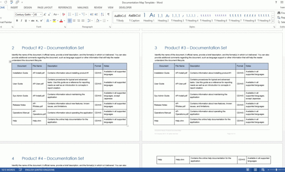Image resolution: width=285 pixels, height=172 pixels.
Task: Toggle Show/Hide paragraph marks
Action: [109, 14]
